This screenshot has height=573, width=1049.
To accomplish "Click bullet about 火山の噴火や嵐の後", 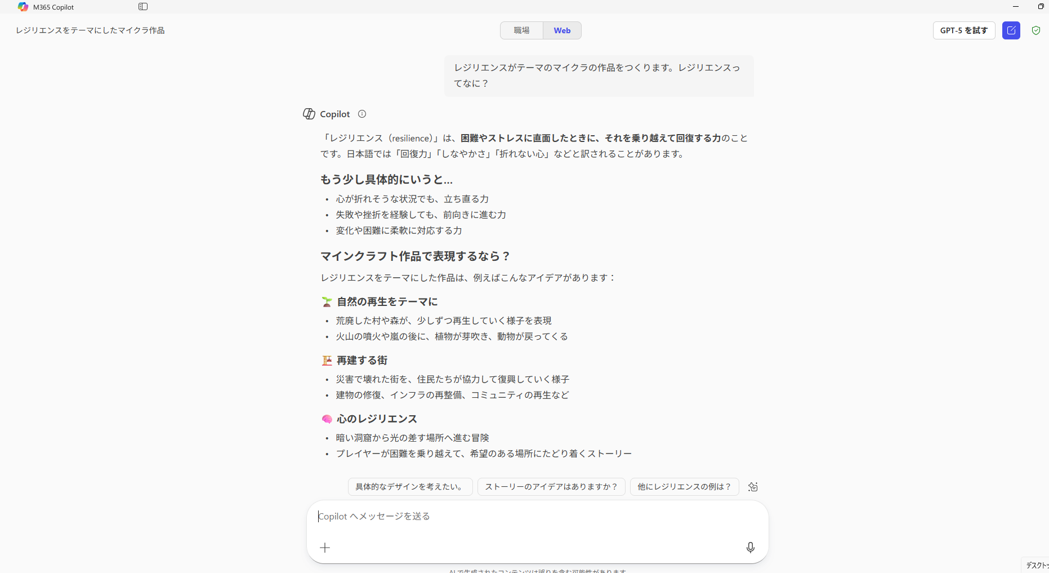I will pos(452,336).
